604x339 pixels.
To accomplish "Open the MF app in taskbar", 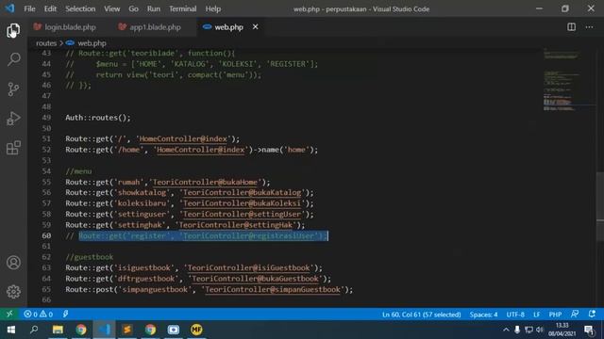I will pyautogui.click(x=196, y=330).
